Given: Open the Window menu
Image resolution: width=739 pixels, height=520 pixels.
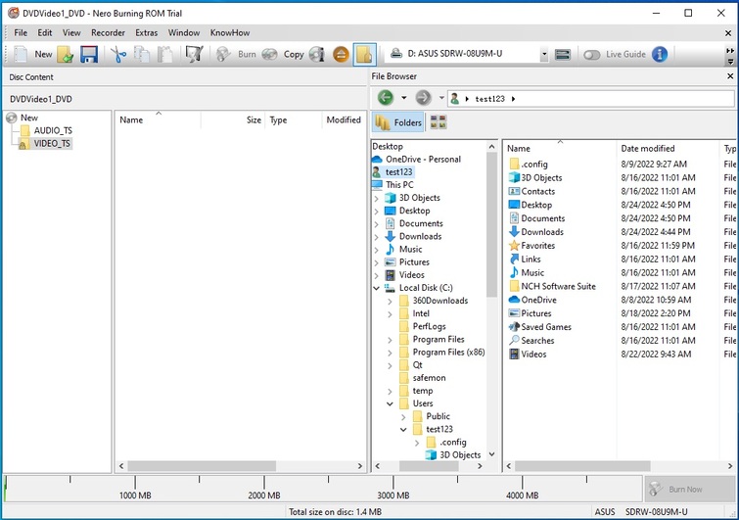Looking at the screenshot, I should (x=184, y=32).
